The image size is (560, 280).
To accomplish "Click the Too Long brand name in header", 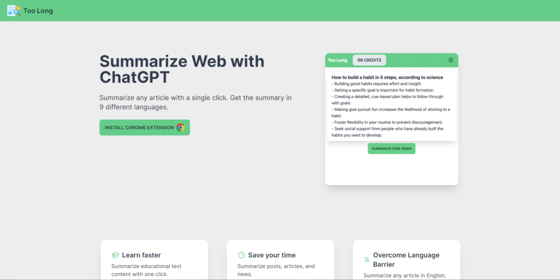I will (x=38, y=11).
